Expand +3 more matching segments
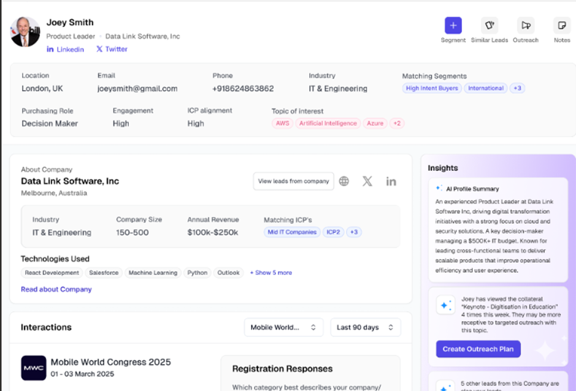576x391 pixels. coord(517,88)
